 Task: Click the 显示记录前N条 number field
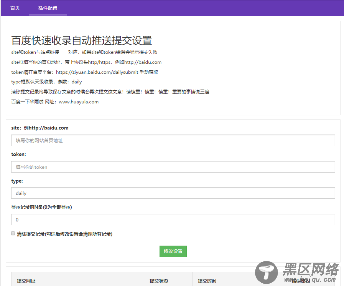point(173,219)
